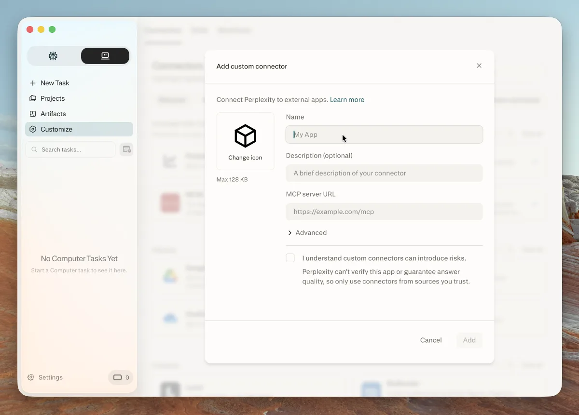The width and height of the screenshot is (579, 415).
Task: Cancel the custom connector dialog
Action: [x=431, y=340]
